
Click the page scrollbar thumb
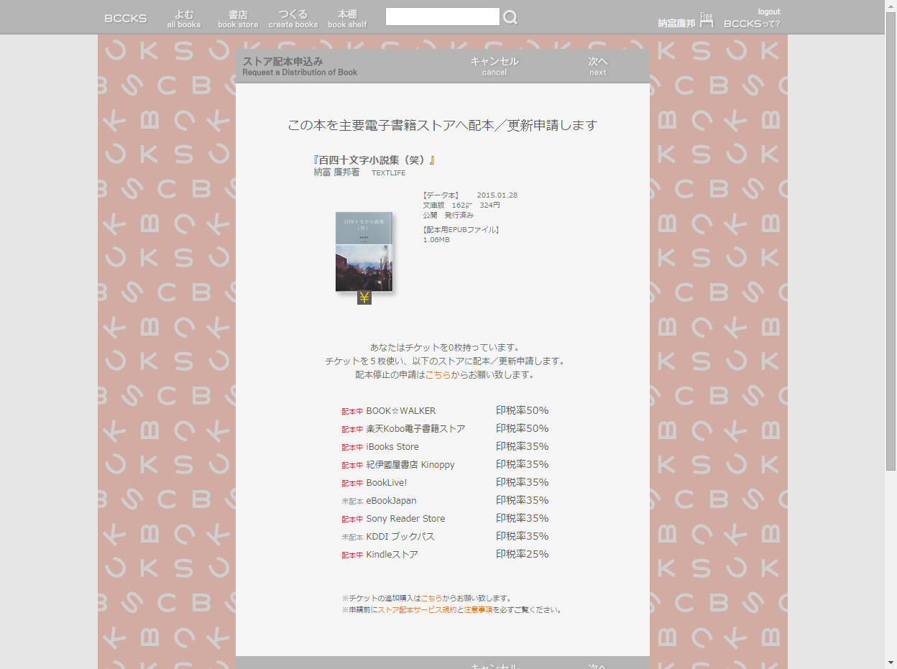pyautogui.click(x=891, y=241)
